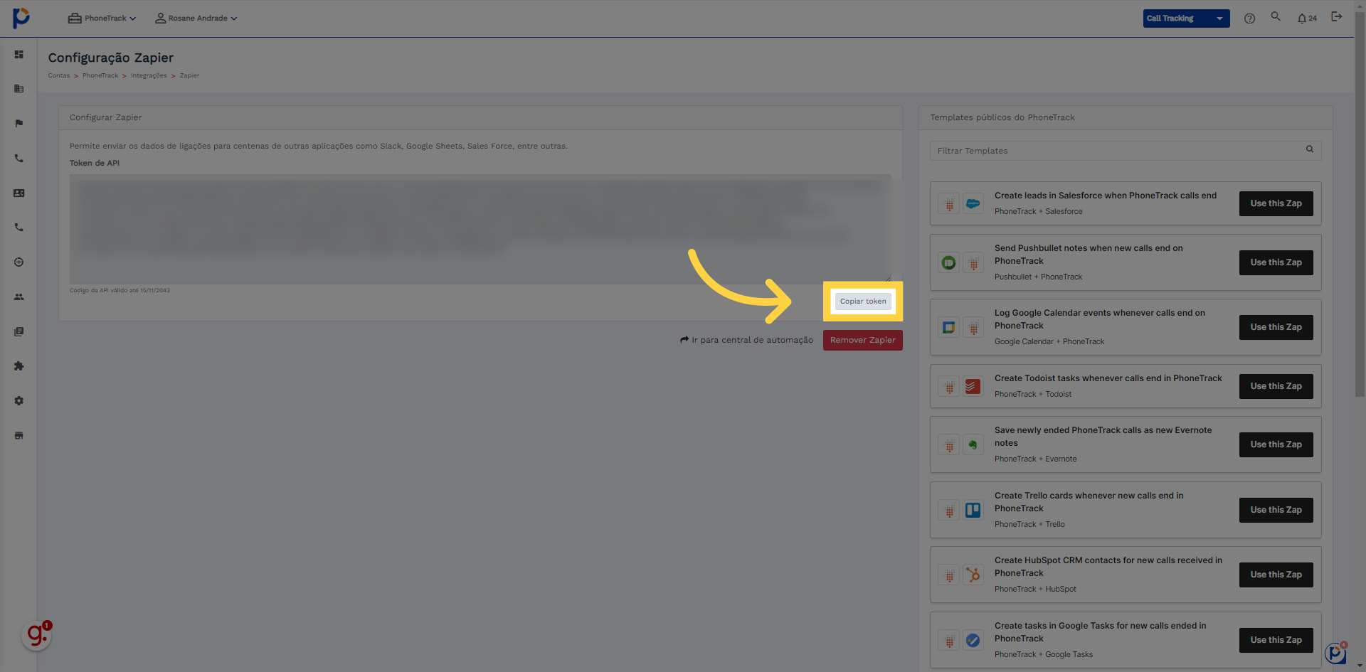This screenshot has width=1366, height=672.
Task: Open the flag icon in the sidebar
Action: (19, 124)
